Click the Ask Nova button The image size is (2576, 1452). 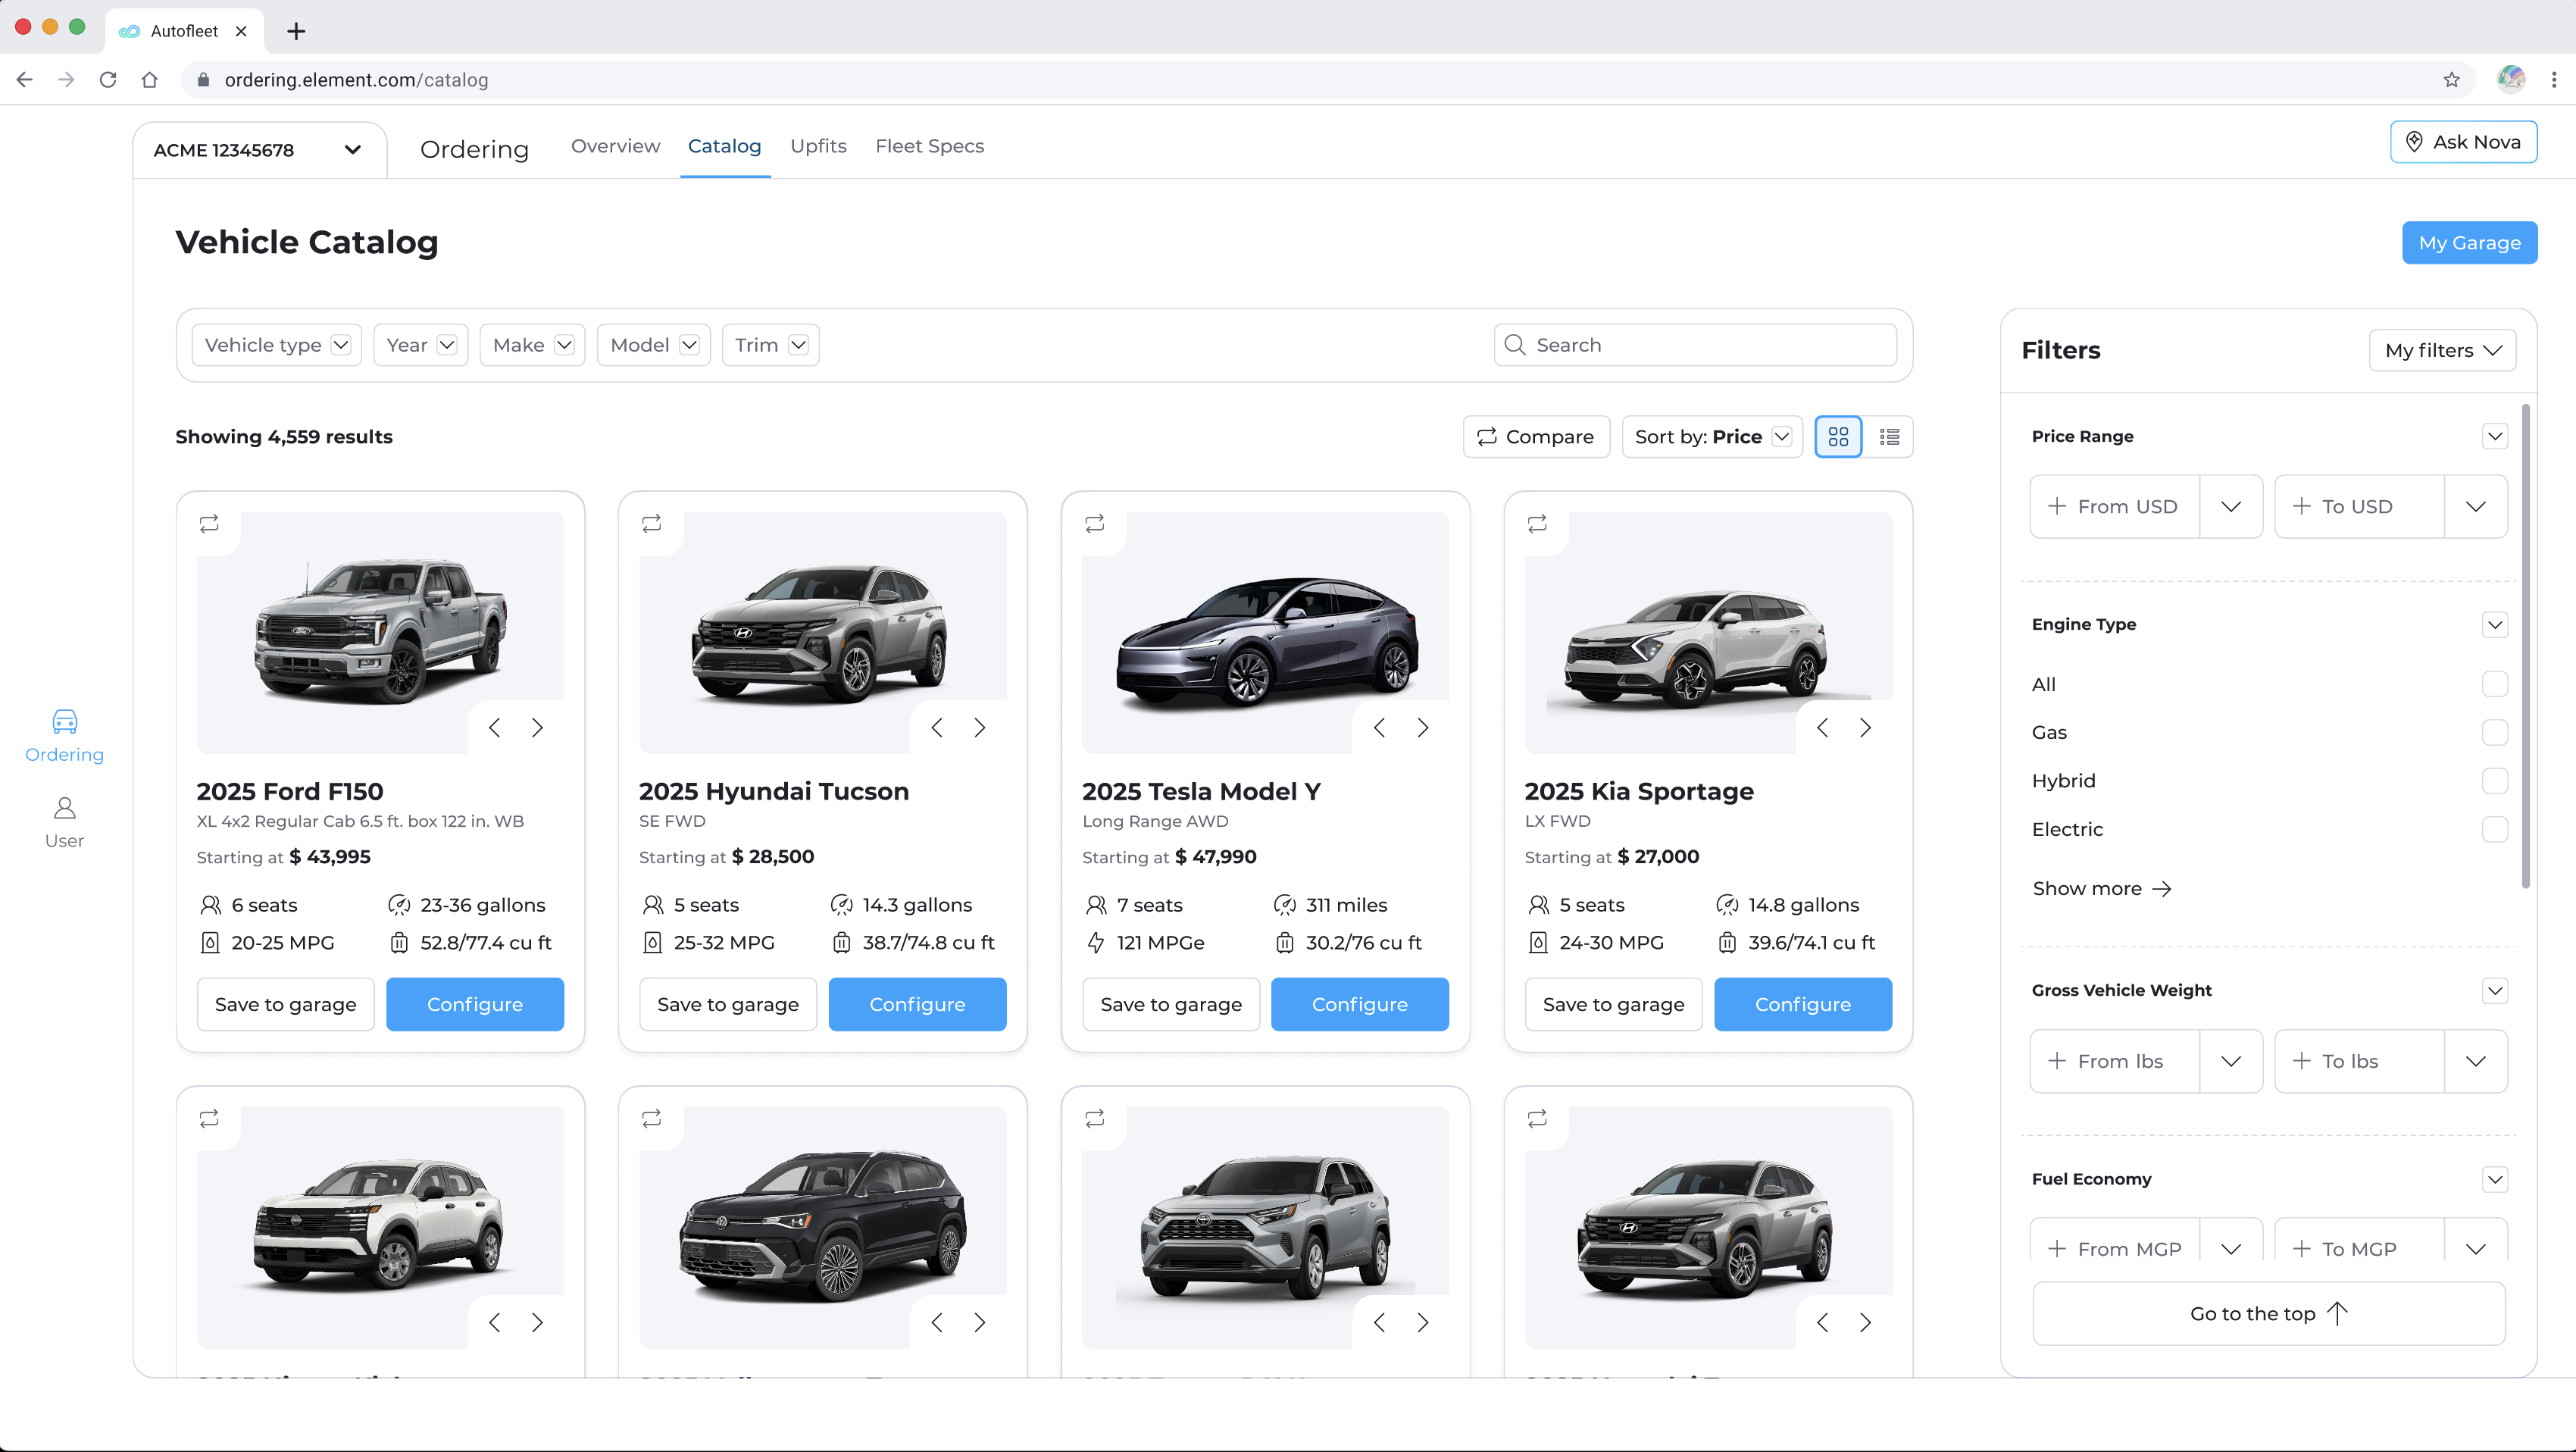coord(2463,142)
